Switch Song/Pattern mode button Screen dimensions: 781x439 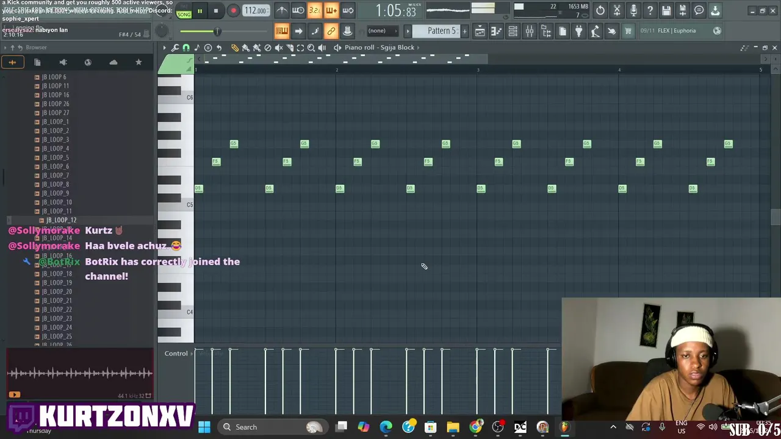coord(184,11)
